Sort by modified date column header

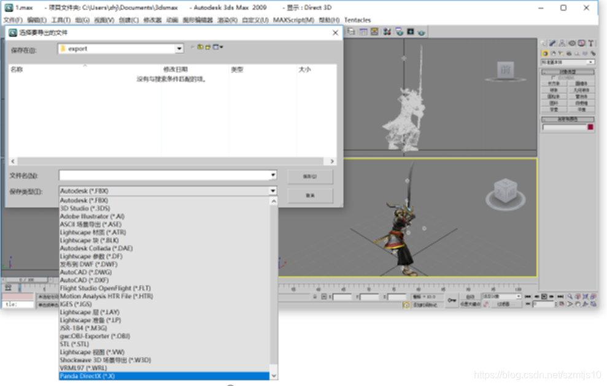tap(195, 70)
